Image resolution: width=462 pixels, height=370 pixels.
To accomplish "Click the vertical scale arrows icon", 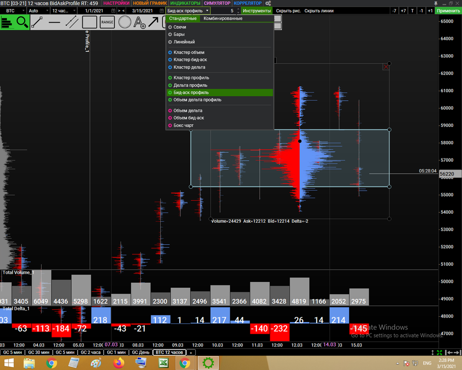I will click(433, 352).
